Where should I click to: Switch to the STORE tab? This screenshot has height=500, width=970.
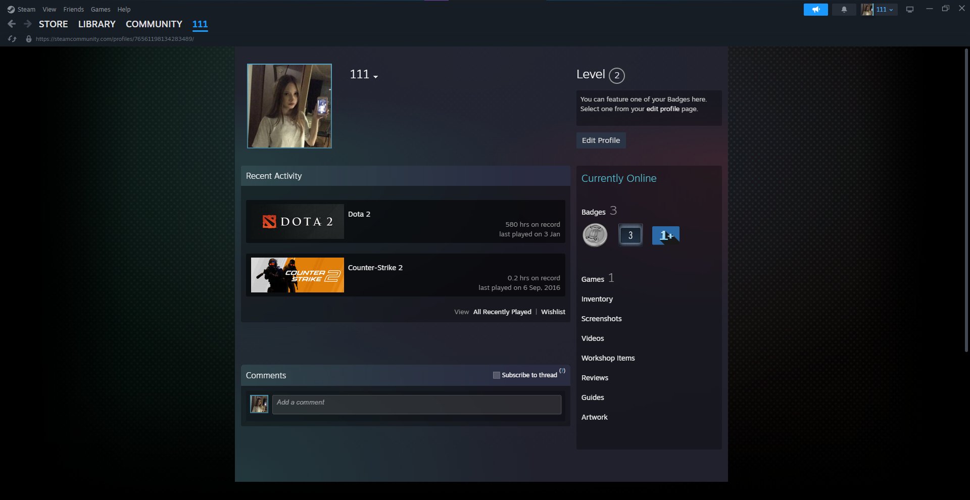point(54,24)
